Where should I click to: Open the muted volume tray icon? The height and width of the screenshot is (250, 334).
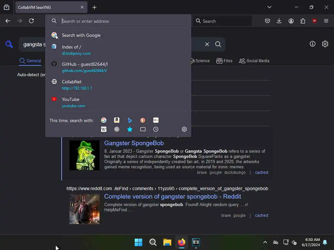295,242
